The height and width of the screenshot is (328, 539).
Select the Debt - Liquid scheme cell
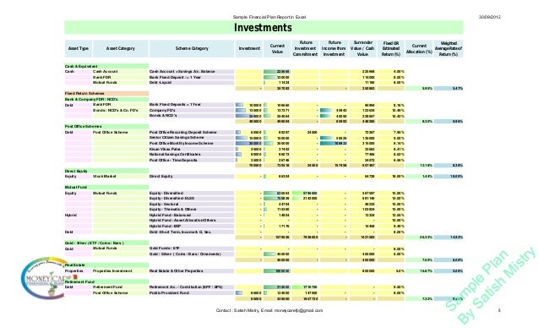192,83
